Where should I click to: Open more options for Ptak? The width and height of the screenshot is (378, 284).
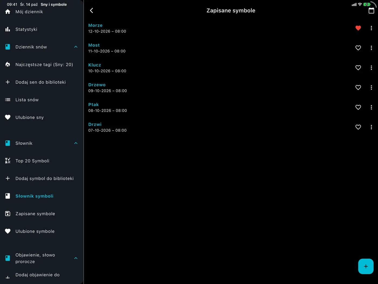coord(371,107)
